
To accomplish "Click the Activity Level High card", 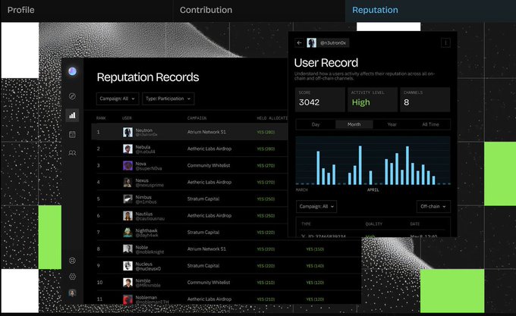I will [x=372, y=99].
